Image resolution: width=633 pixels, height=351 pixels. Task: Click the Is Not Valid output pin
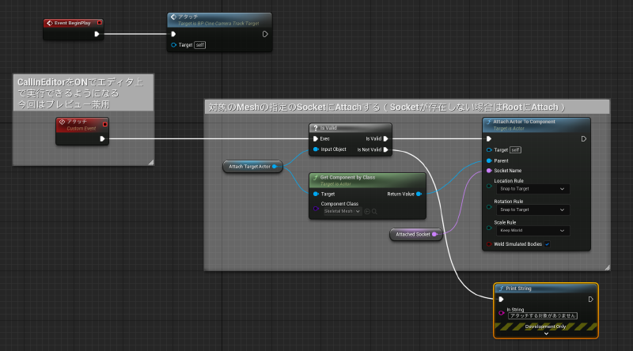coord(386,149)
